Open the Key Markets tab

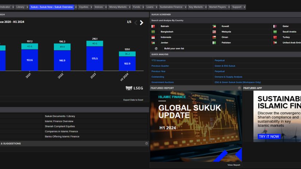(196, 7)
